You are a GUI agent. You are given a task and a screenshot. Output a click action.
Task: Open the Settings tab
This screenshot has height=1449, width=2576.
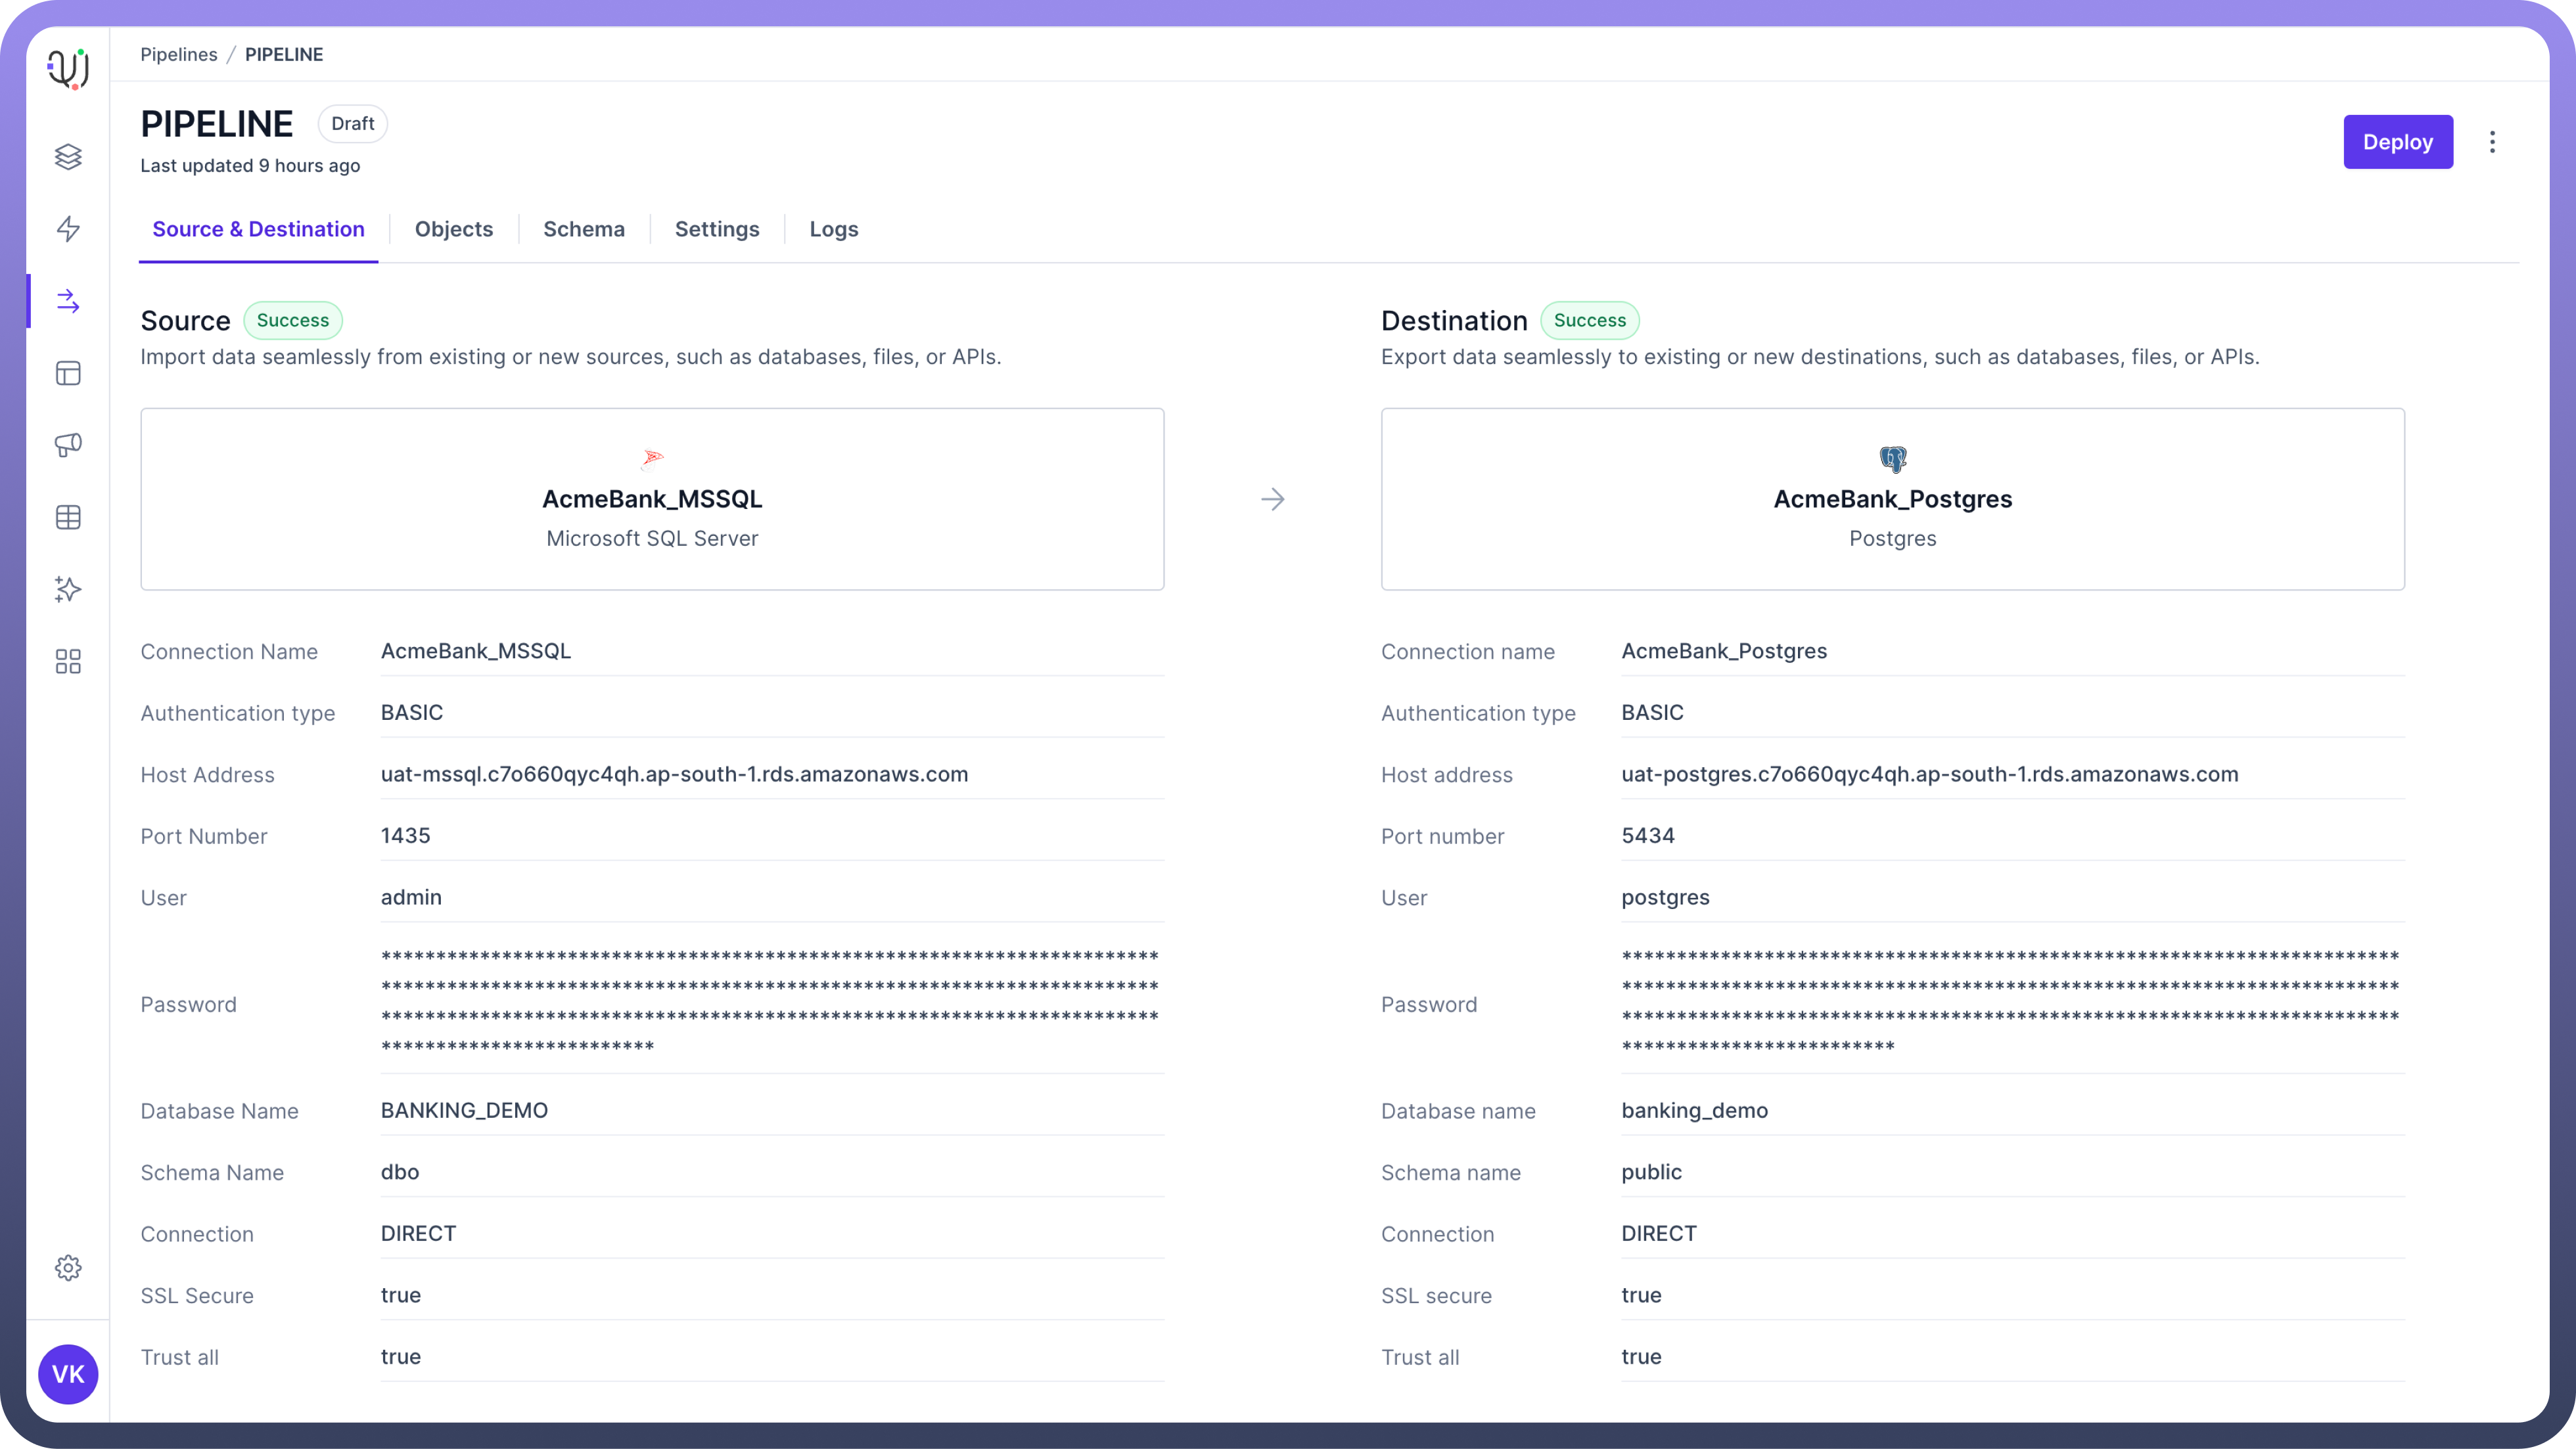point(717,229)
